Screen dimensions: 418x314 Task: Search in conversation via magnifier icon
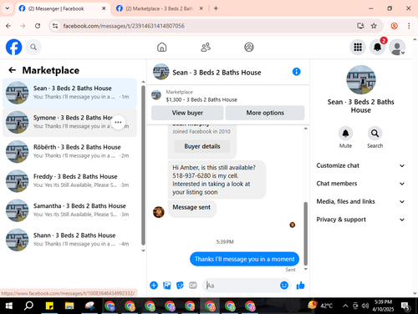[375, 134]
